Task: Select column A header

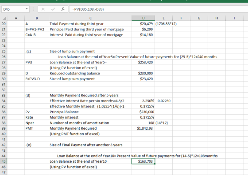Action: (x=16, y=18)
